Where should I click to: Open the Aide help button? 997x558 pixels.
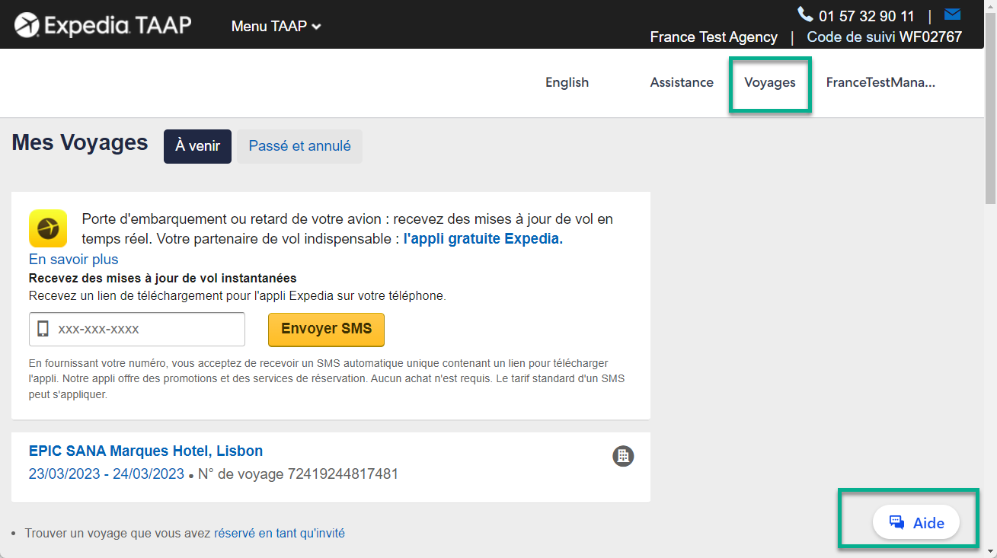916,523
